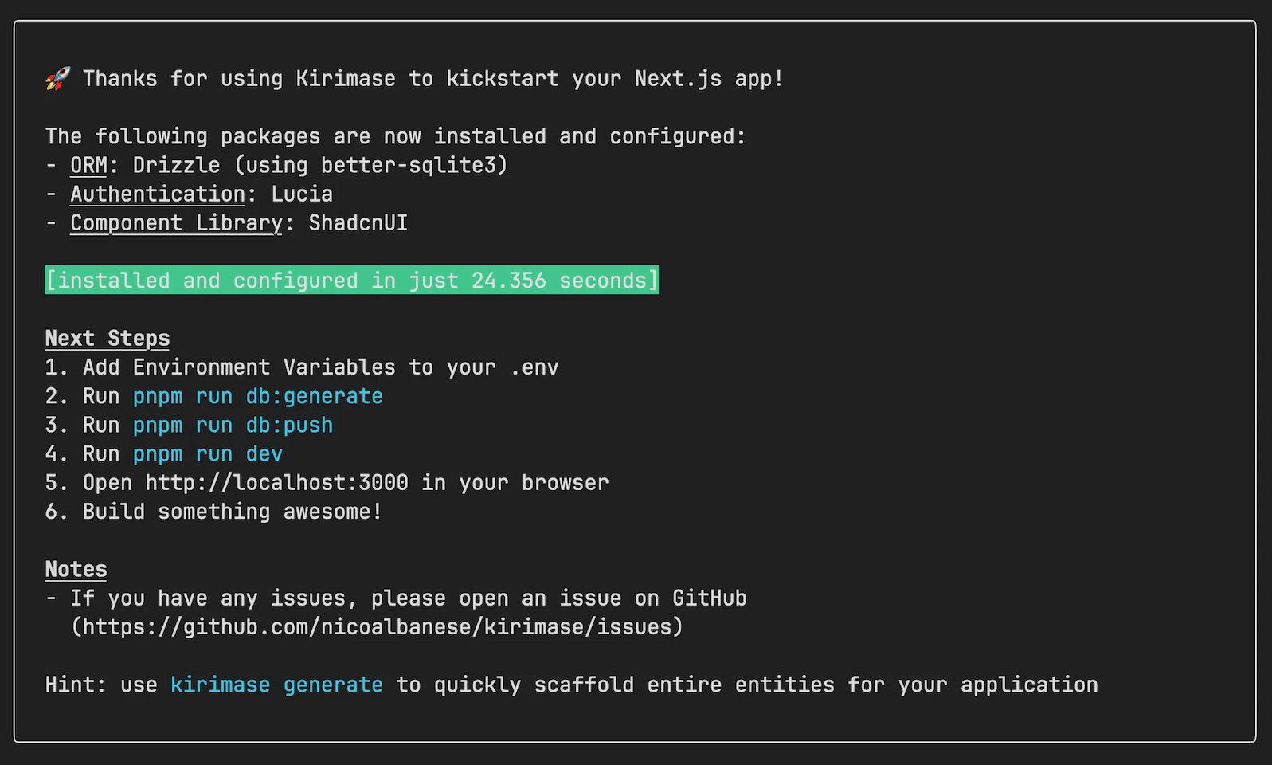
Task: Click the kirimase generate command
Action: 276,685
